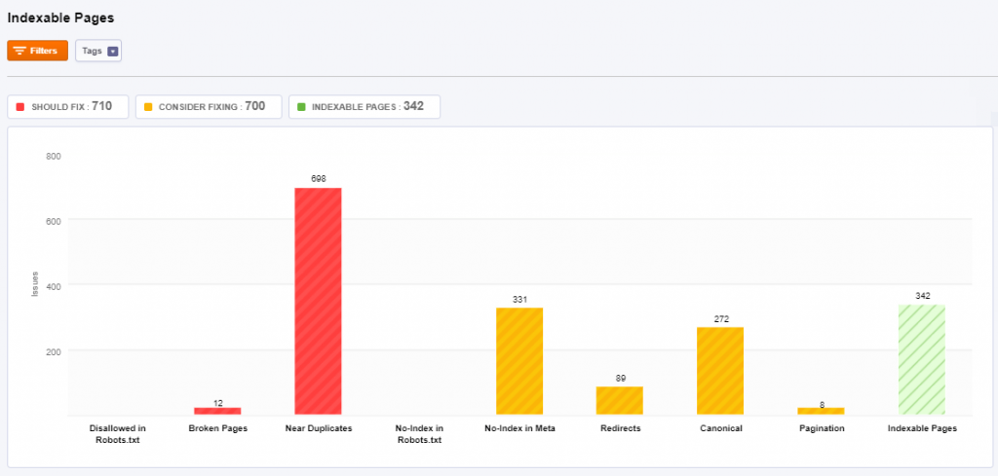The height and width of the screenshot is (476, 998).
Task: Click the orange Filters button
Action: tap(37, 51)
